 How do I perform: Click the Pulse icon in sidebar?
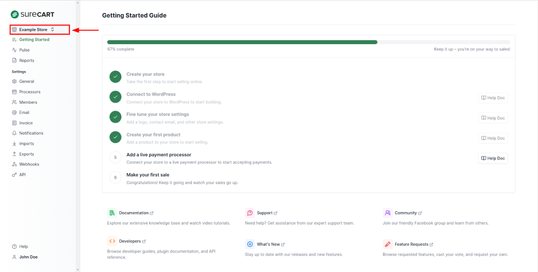[x=14, y=50]
